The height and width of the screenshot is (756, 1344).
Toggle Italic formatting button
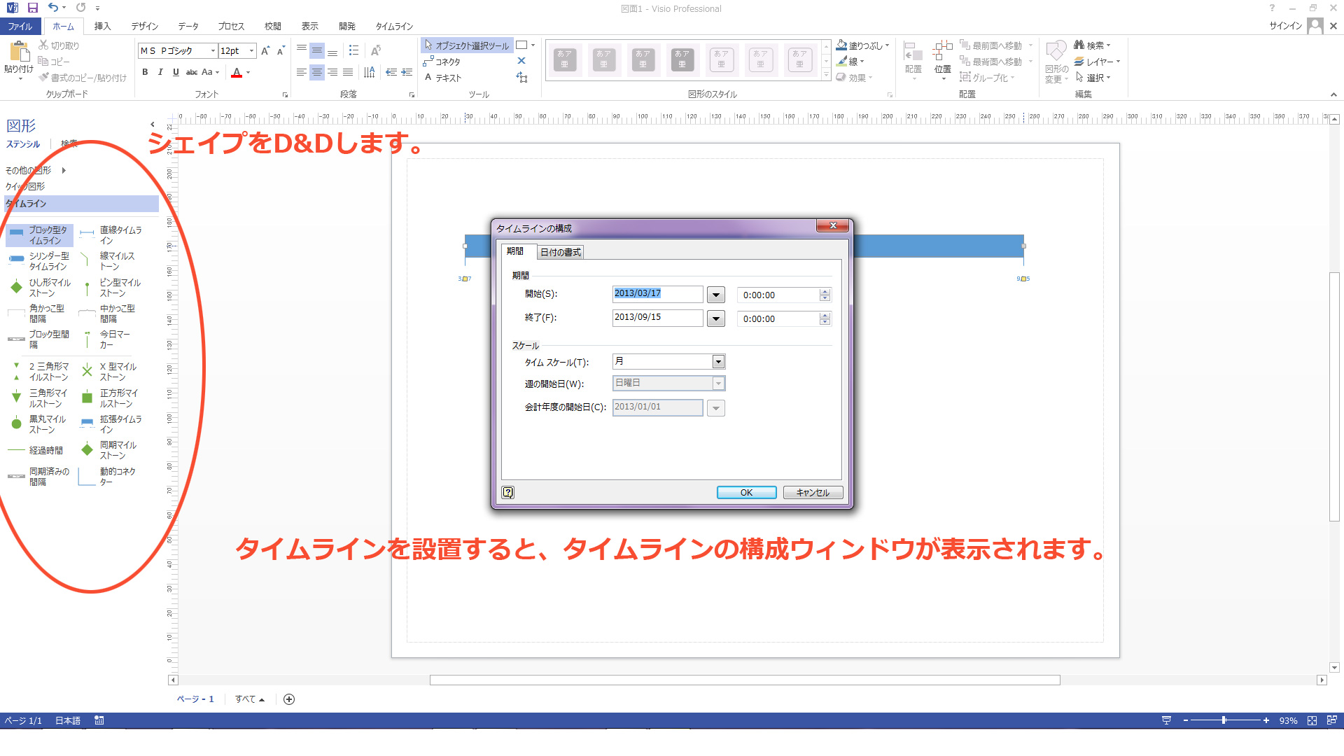click(160, 72)
